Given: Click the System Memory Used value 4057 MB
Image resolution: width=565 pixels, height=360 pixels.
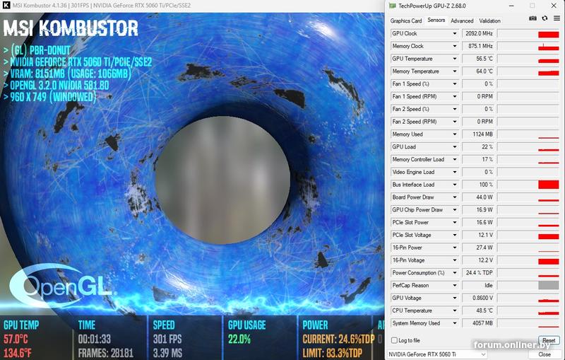Looking at the screenshot, I should pos(479,323).
